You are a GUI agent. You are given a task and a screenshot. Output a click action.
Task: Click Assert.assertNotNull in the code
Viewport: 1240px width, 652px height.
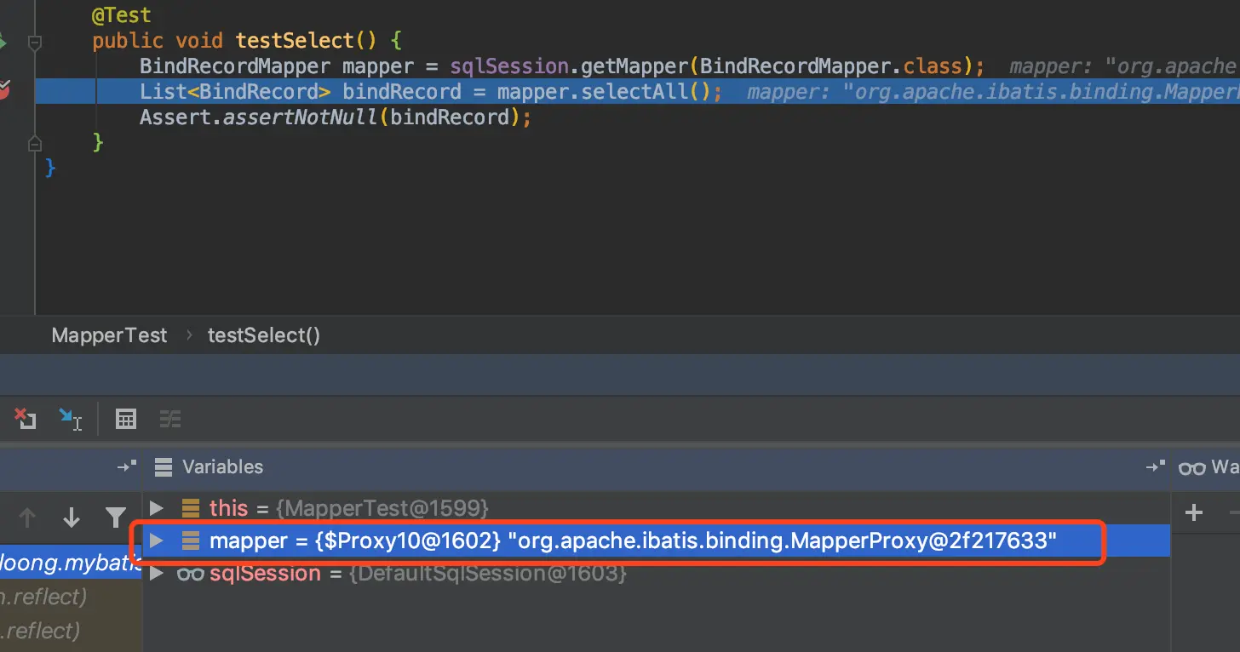point(259,117)
